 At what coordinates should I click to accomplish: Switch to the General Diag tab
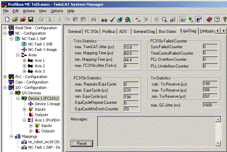[144, 32]
